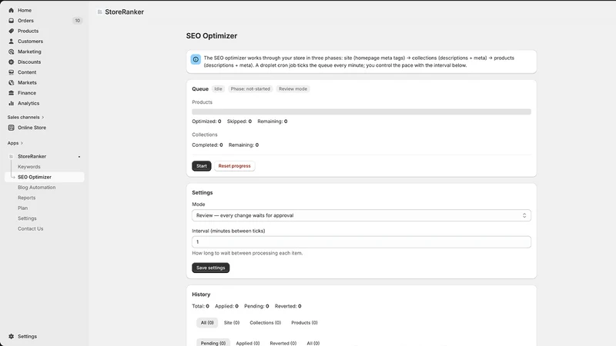Click the blue info icon in banner
Screen dimensions: 616x346
[196, 59]
